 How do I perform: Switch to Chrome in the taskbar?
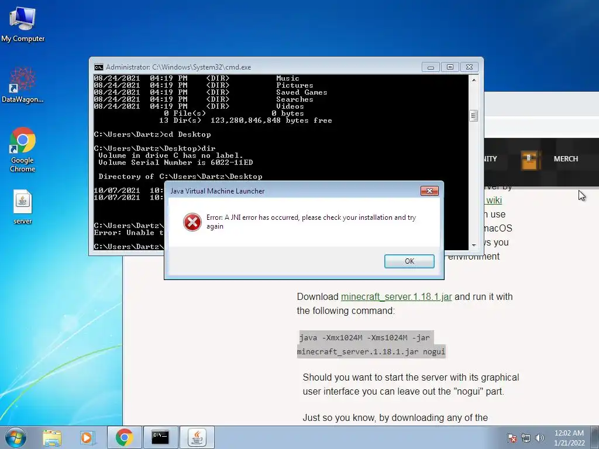(125, 437)
